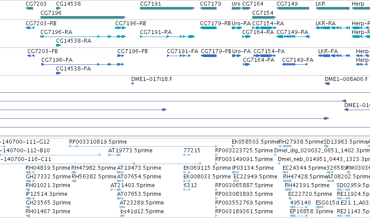The width and height of the screenshot is (370, 218).
Task: Select the CG14538 gene label
Action: [x=68, y=4]
